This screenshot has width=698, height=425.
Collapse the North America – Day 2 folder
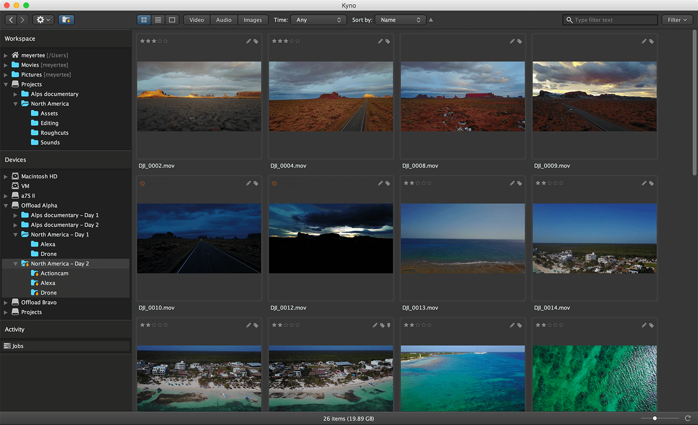[15, 263]
